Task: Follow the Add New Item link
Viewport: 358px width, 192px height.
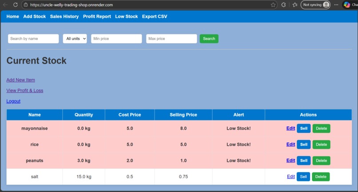Action: [20, 80]
